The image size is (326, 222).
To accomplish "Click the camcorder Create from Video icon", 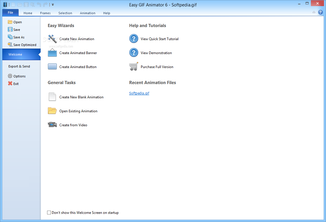I will [52, 125].
